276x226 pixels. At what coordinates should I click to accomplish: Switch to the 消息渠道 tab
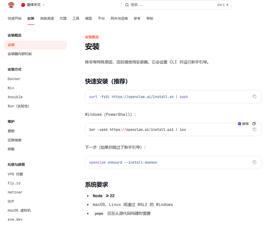pos(47,19)
